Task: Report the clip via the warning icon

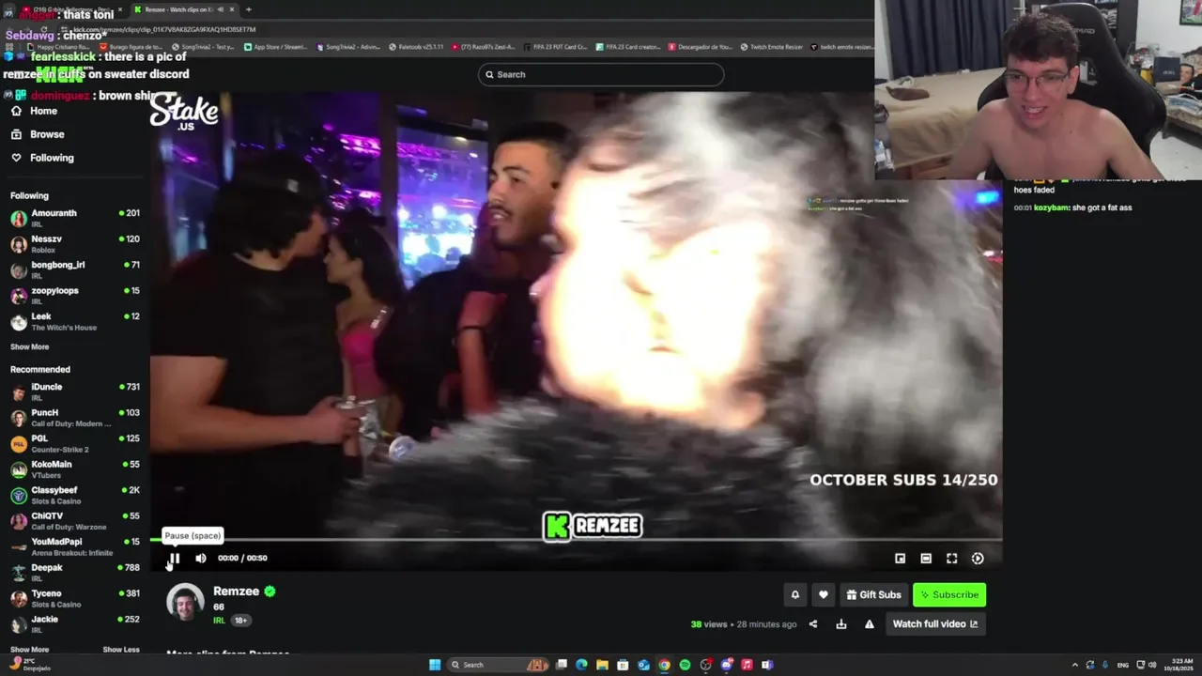Action: coord(870,624)
